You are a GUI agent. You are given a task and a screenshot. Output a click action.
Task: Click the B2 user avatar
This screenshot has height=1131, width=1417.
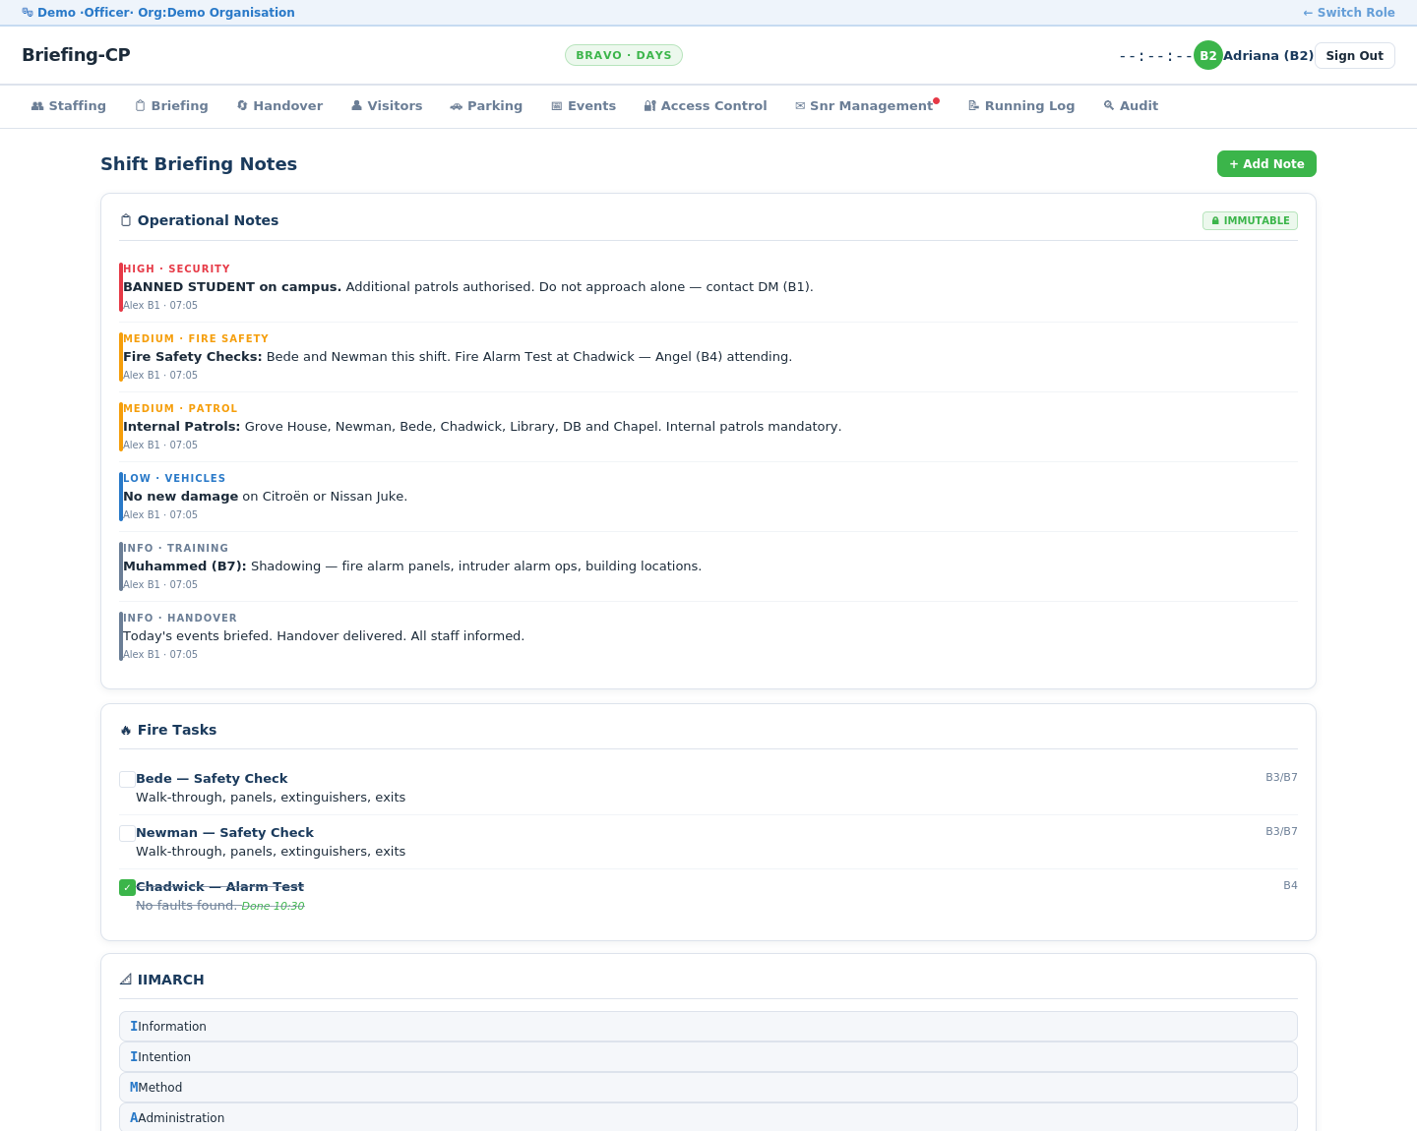(1207, 55)
